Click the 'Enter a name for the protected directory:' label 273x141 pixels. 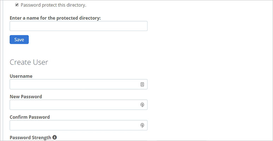[x=55, y=18]
